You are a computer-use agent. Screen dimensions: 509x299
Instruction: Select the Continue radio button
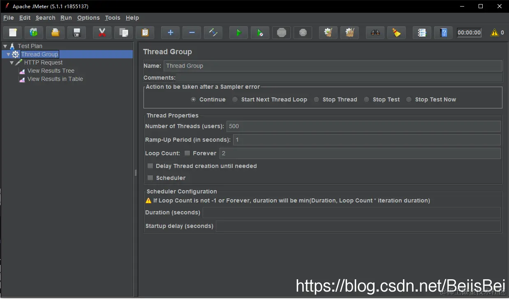pyautogui.click(x=194, y=99)
